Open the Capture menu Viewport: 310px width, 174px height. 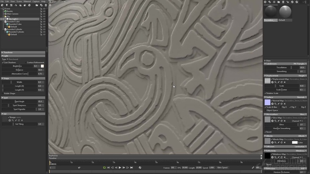(x=36, y=1)
